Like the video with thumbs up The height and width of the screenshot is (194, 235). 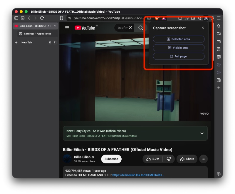point(152,159)
